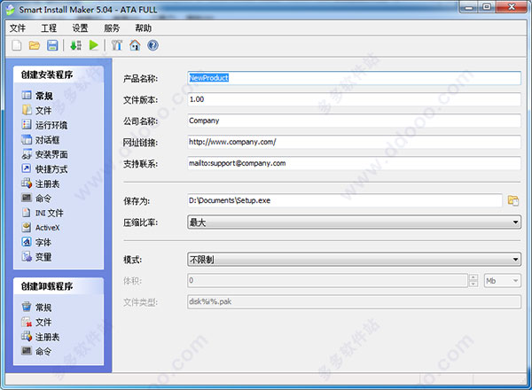Click the application icon in title bar
Screen dimensions: 532x390
[x=10, y=10]
